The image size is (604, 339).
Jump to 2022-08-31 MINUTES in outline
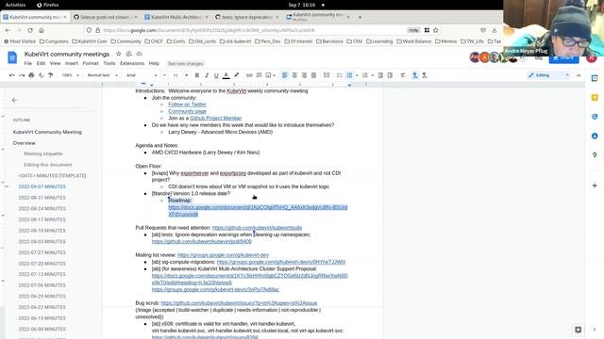42,198
